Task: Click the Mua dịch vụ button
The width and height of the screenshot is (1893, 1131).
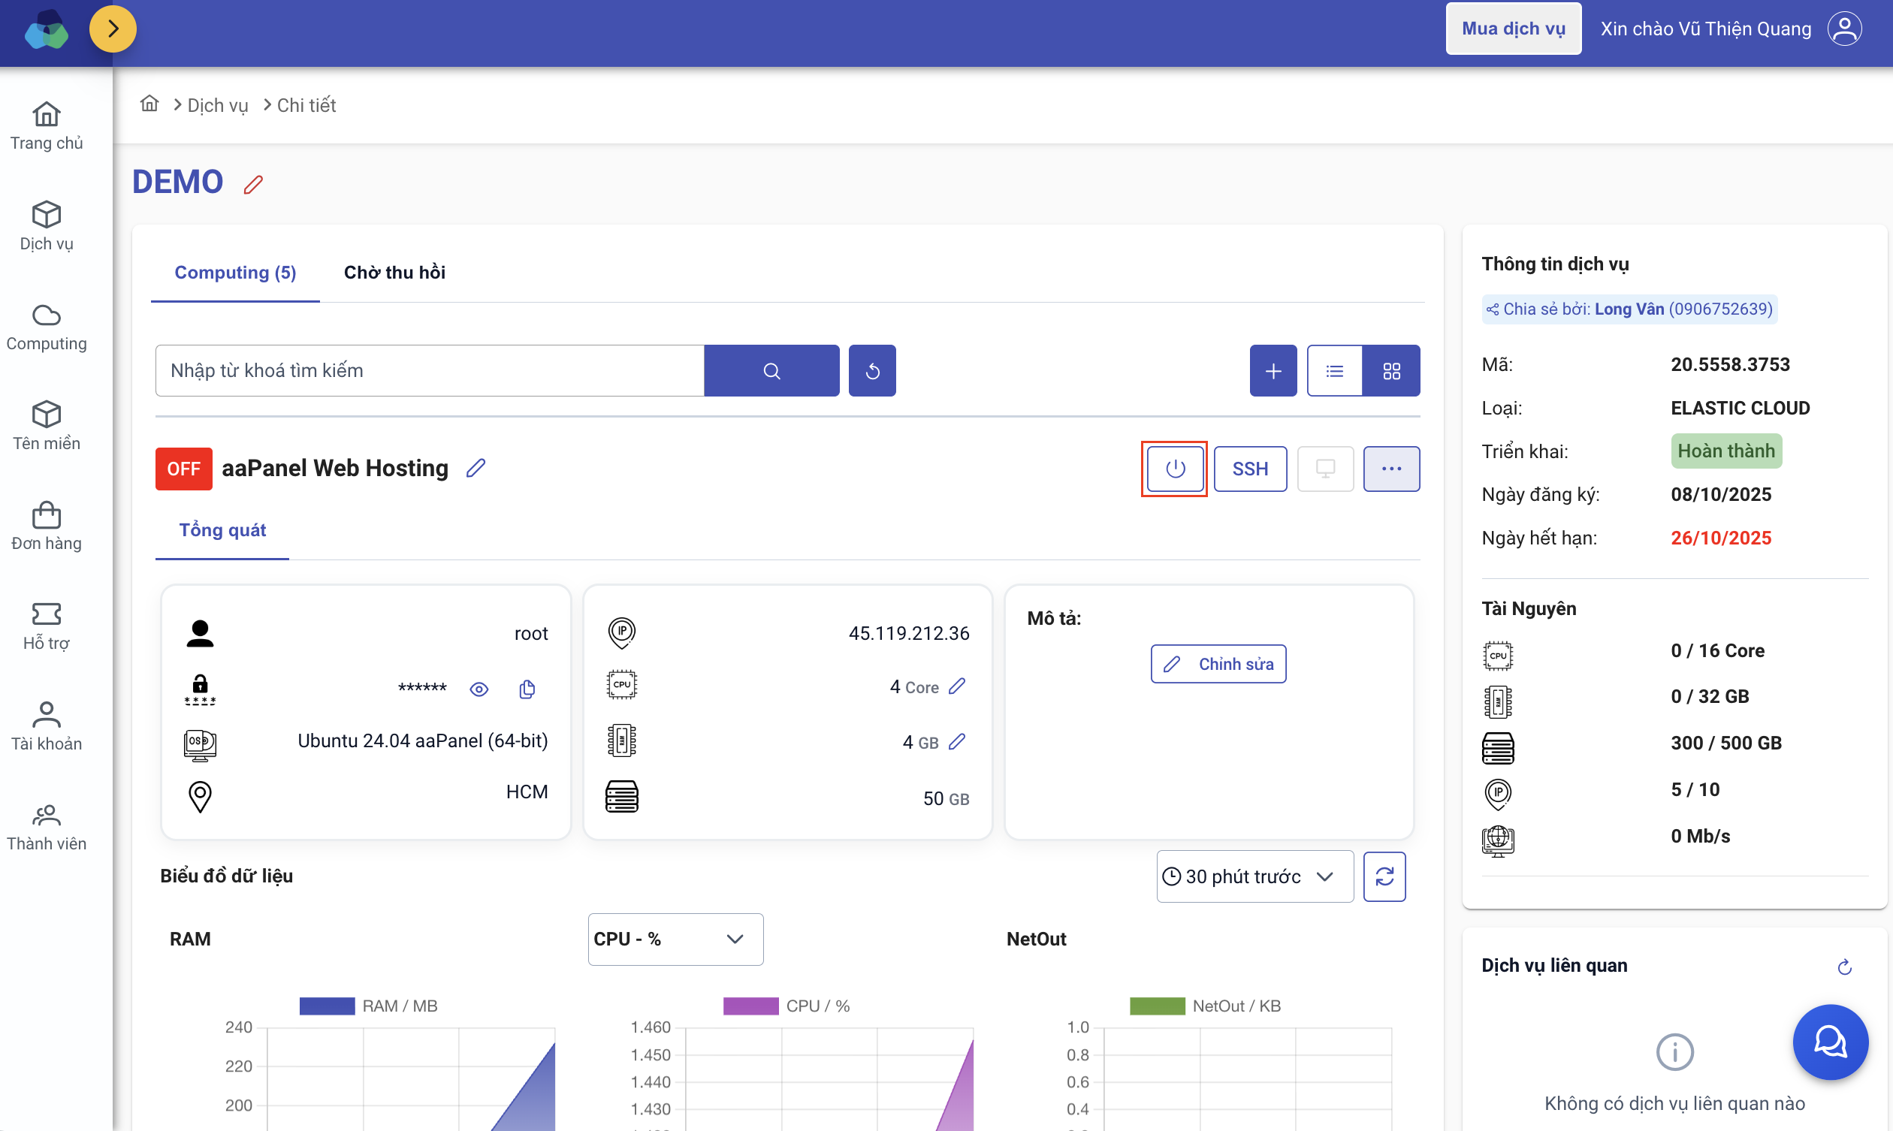Action: (1513, 29)
